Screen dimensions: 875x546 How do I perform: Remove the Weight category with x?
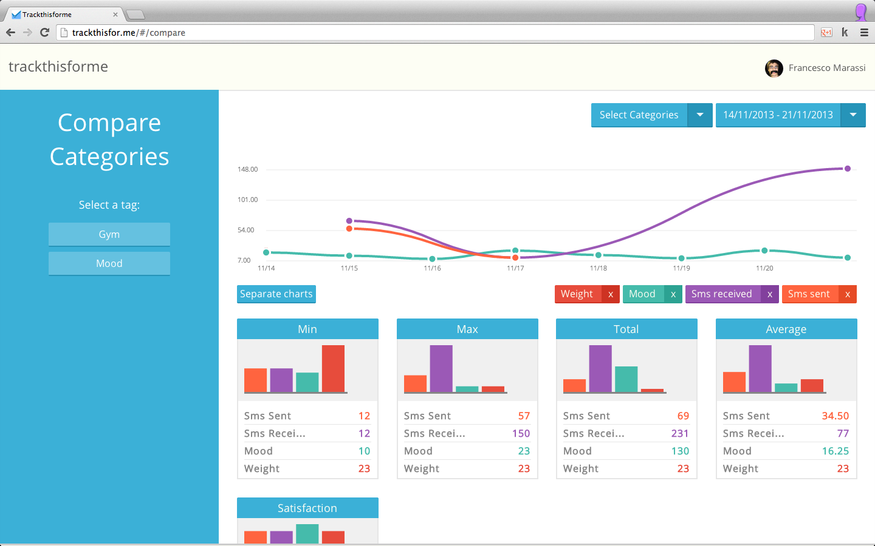tap(611, 294)
